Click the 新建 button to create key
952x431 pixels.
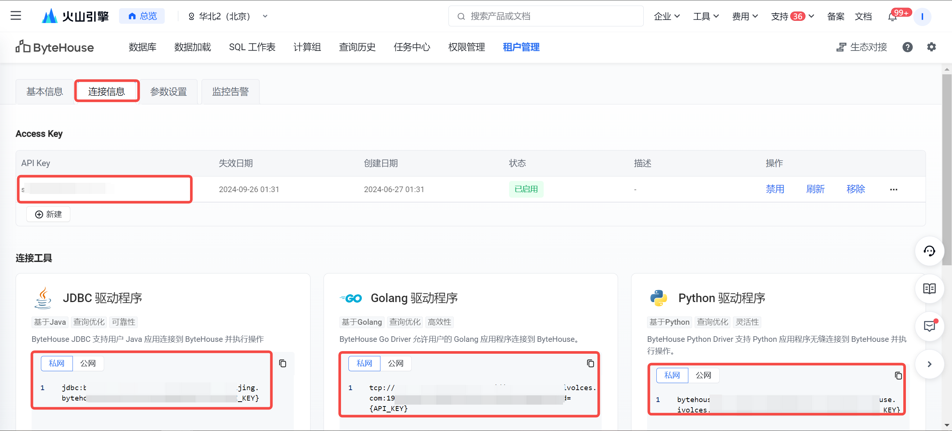[x=48, y=214]
